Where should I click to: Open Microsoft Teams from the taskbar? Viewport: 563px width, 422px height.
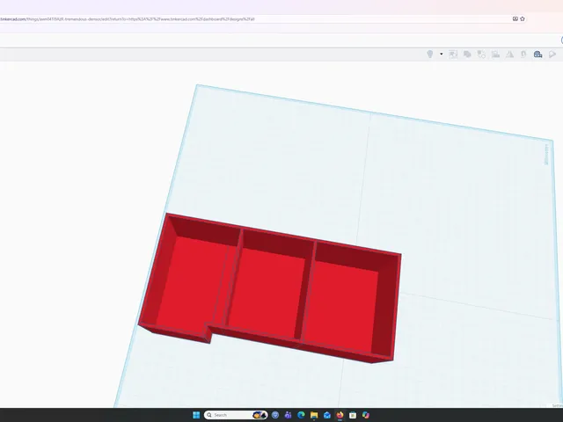288,415
